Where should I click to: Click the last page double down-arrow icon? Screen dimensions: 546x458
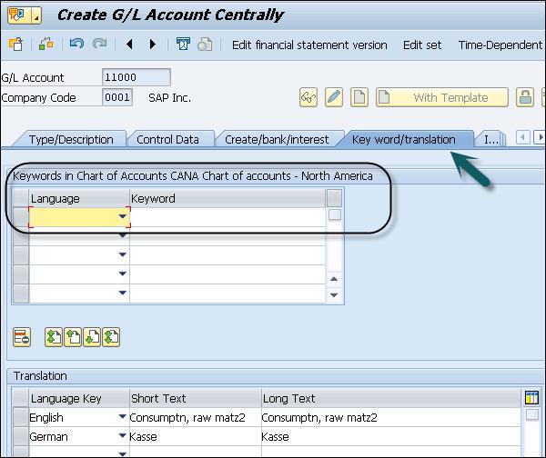[x=111, y=337]
